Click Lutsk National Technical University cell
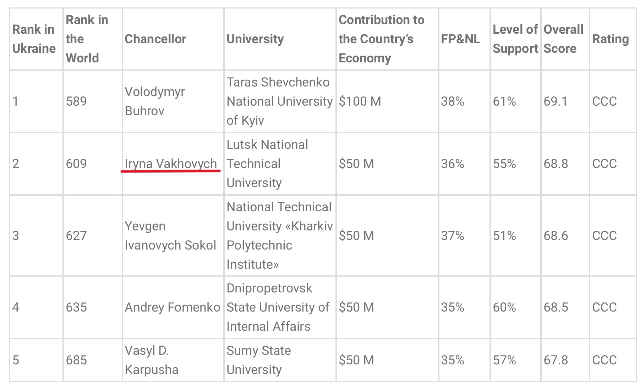Image resolution: width=640 pixels, height=386 pixels. 267,164
